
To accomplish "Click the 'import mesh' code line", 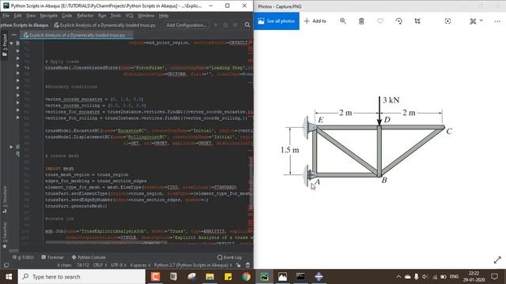I will (59, 168).
